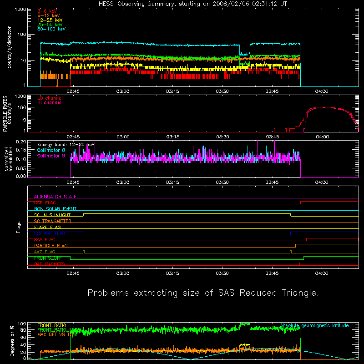
Task: Click the HESSI Observing Summary title text
Action: coord(192,4)
